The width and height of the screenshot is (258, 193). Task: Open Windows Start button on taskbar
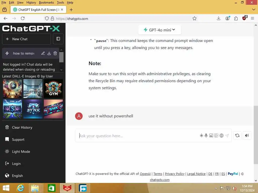coord(6,188)
